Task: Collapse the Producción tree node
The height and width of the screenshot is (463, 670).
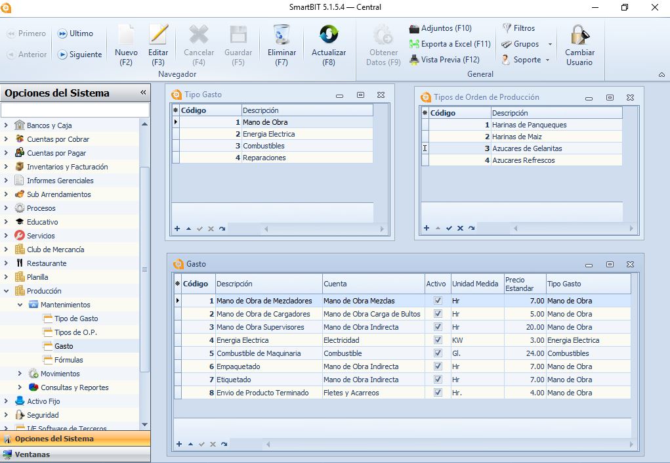Action: pyautogui.click(x=6, y=291)
